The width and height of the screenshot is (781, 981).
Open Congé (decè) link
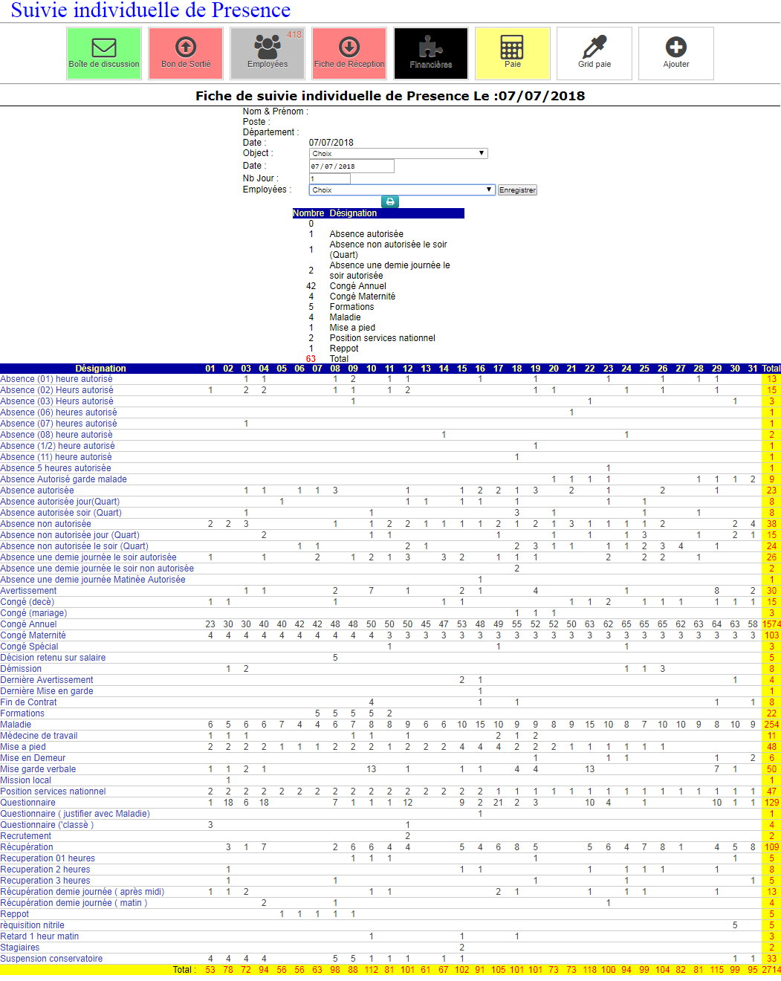27,602
